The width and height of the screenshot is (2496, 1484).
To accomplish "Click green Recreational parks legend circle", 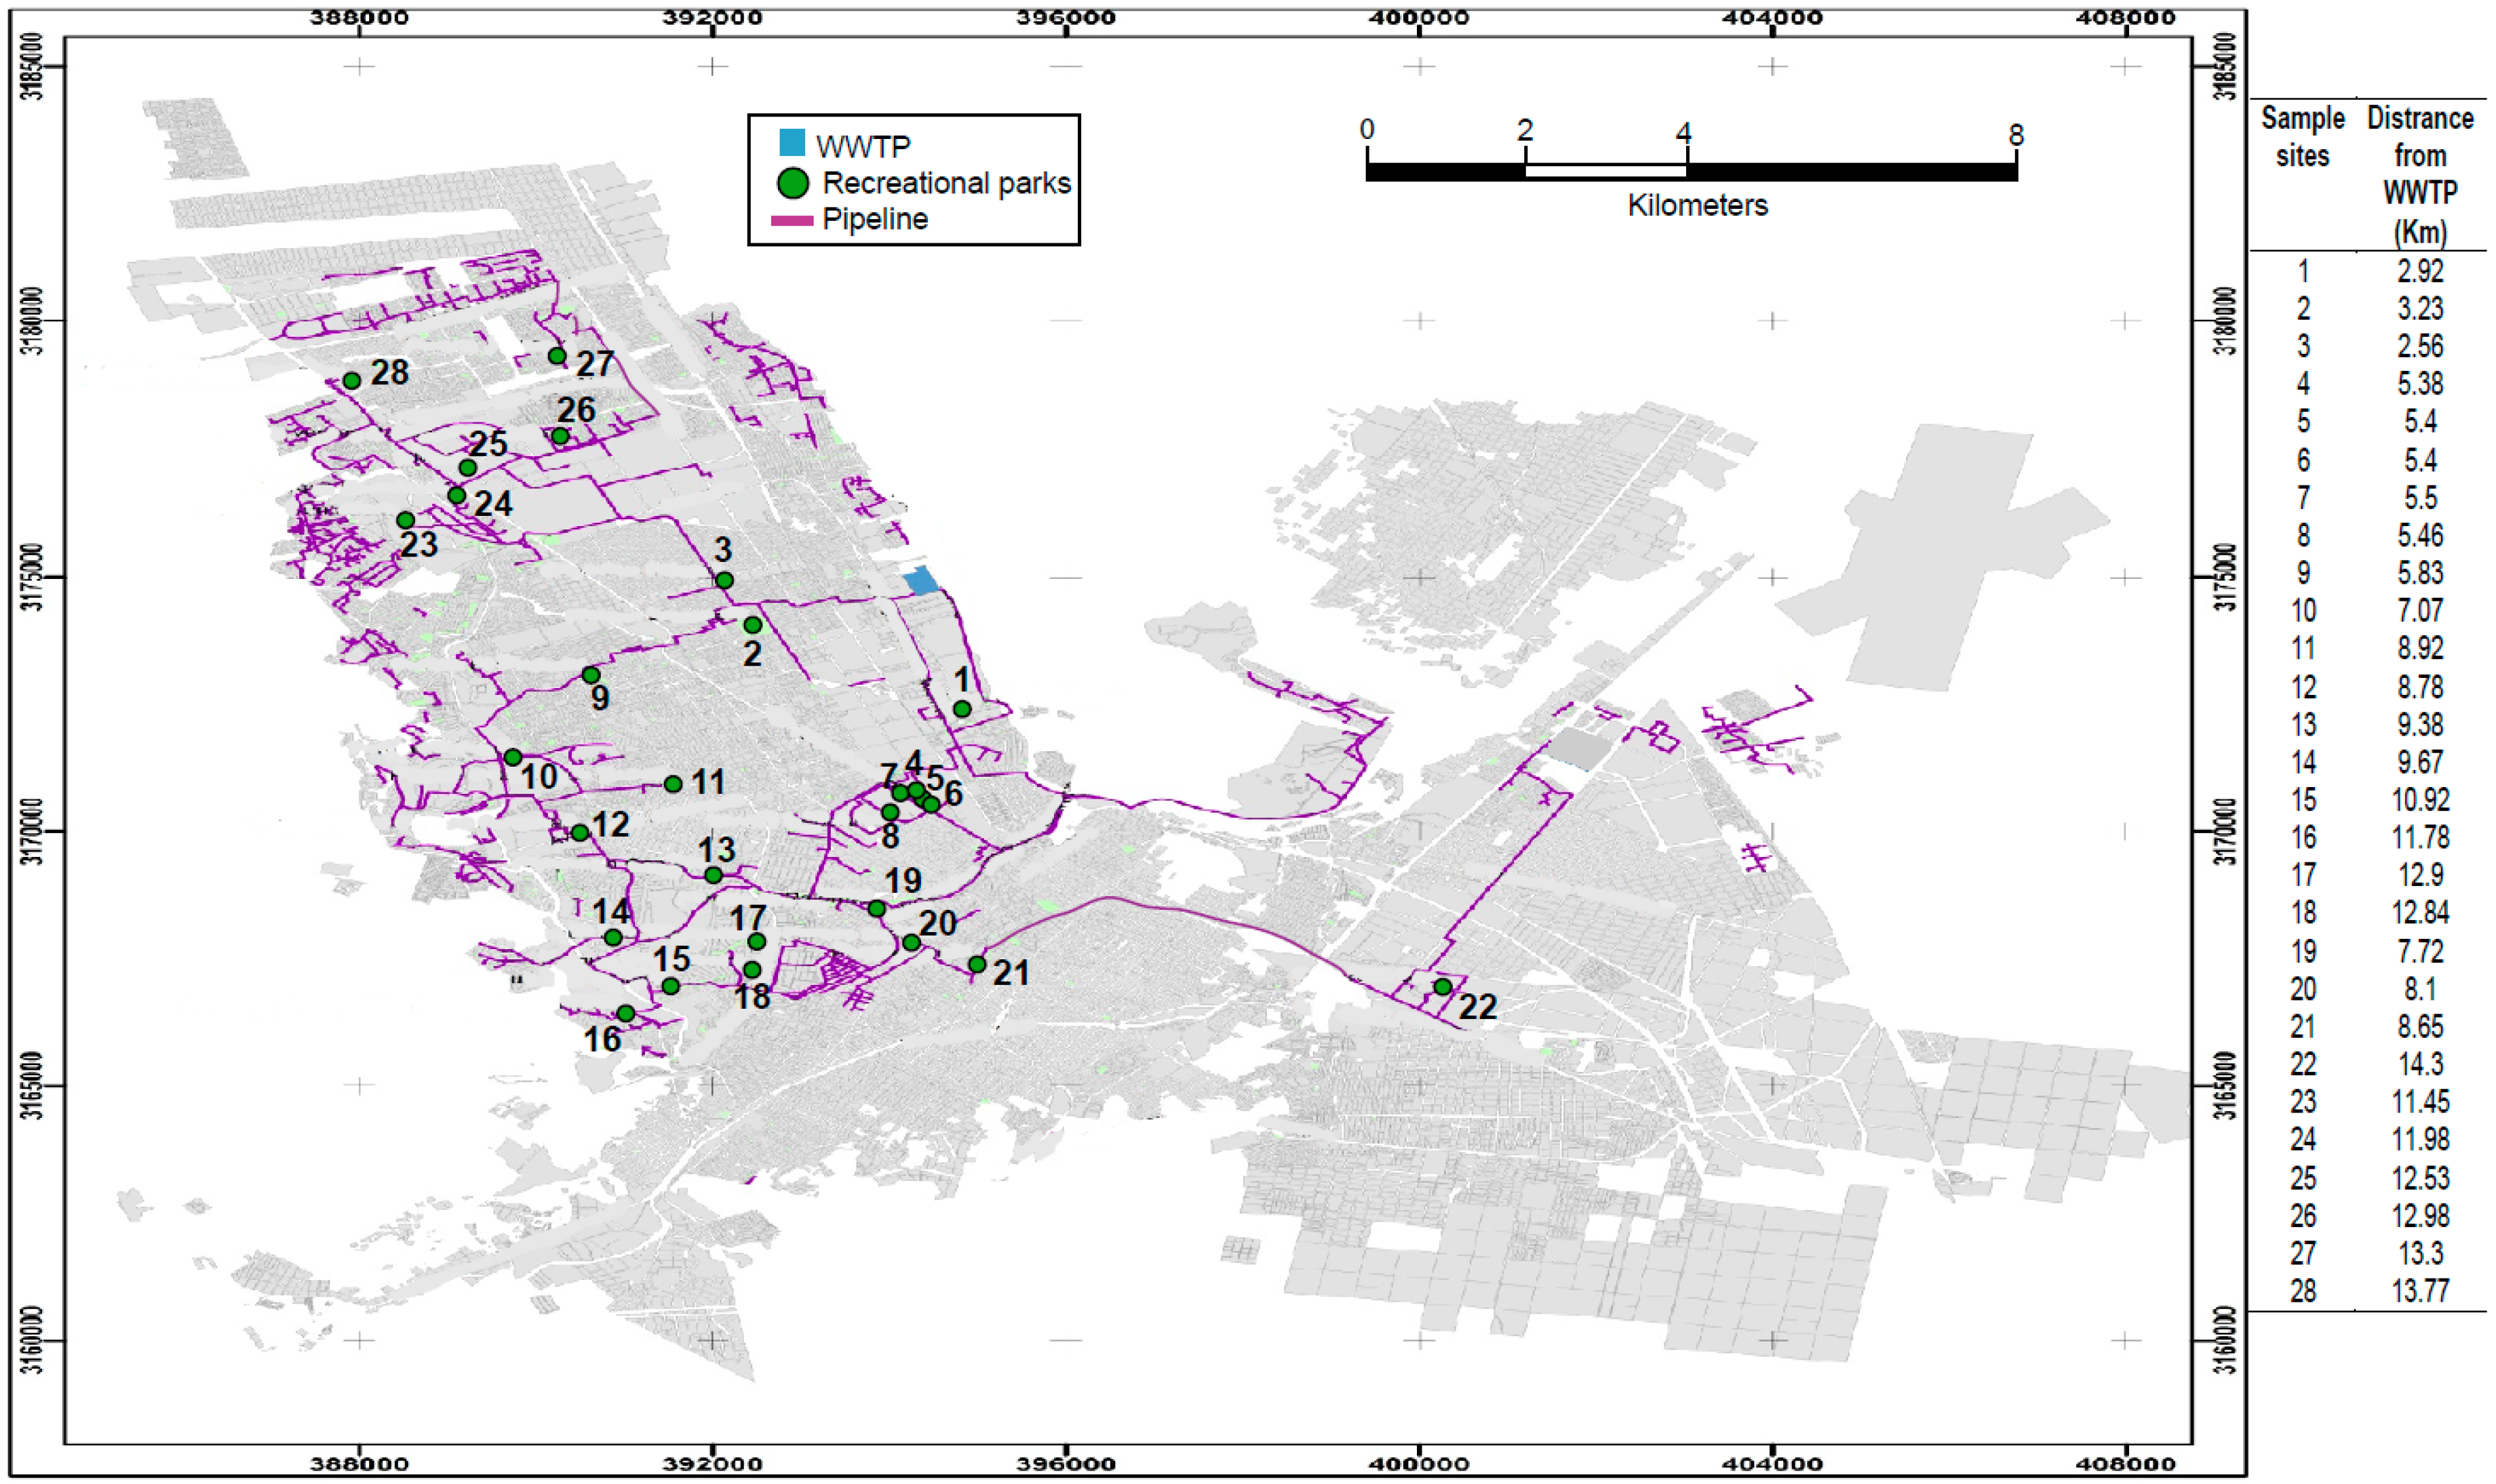I will 792,183.
